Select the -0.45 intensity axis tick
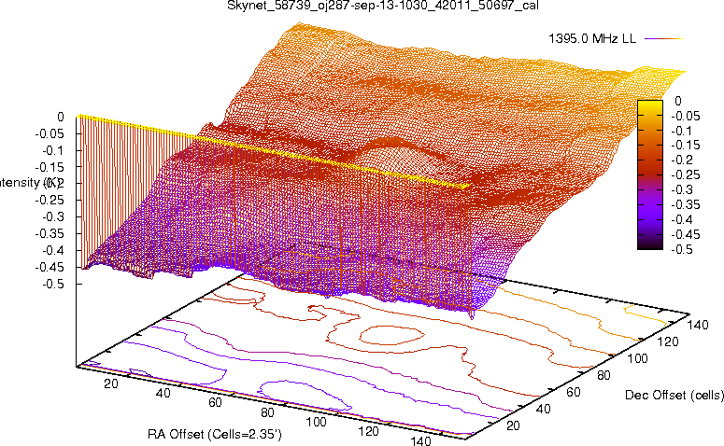 50,267
